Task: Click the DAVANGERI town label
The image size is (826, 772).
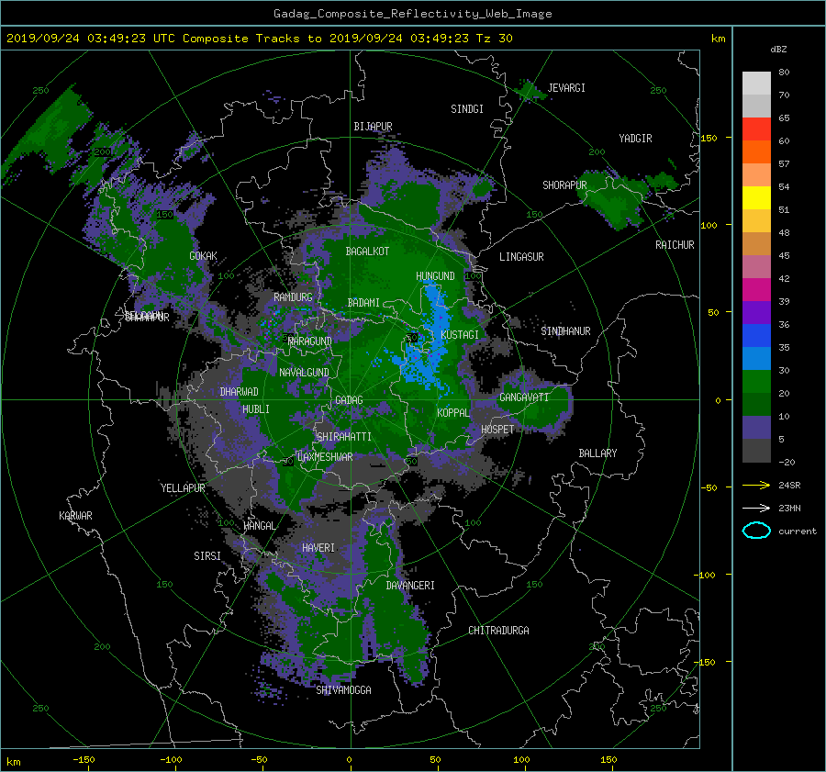Action: point(410,586)
